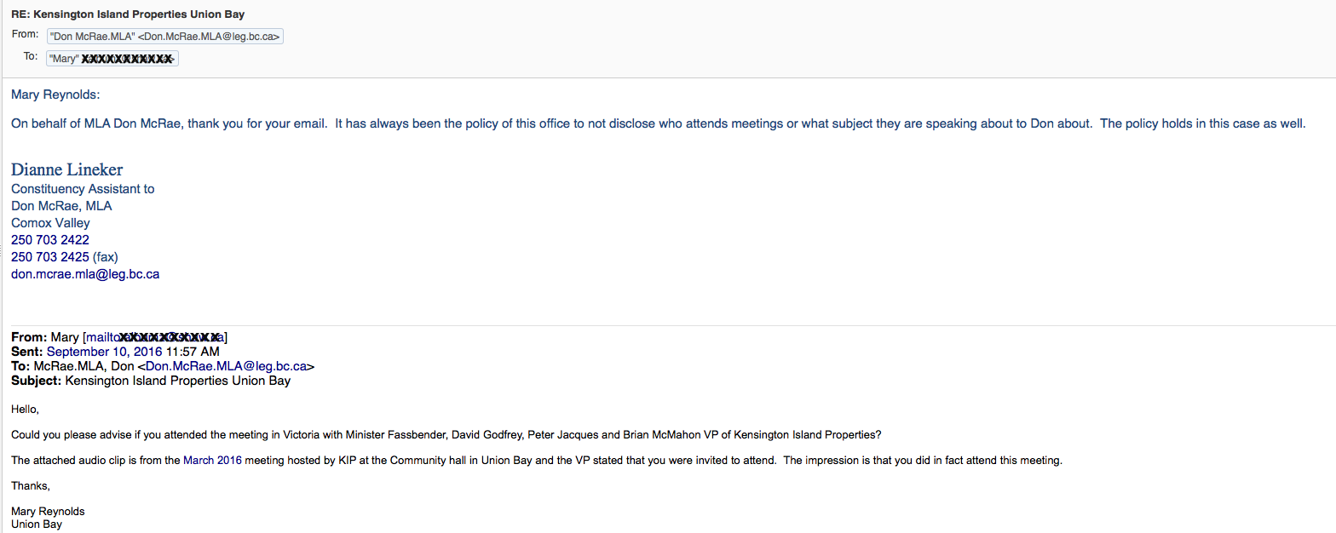
Task: Click the "Hello," line in quoted message
Action: coord(25,410)
